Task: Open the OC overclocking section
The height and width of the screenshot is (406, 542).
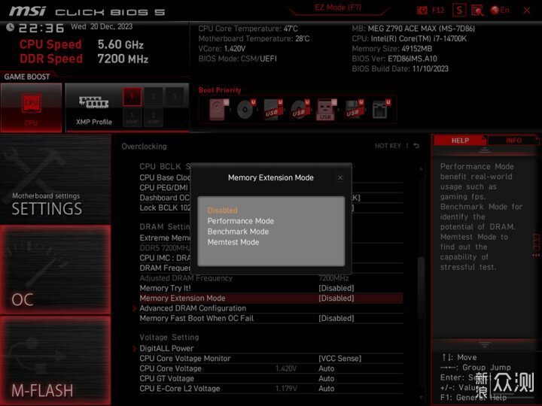Action: pyautogui.click(x=55, y=270)
